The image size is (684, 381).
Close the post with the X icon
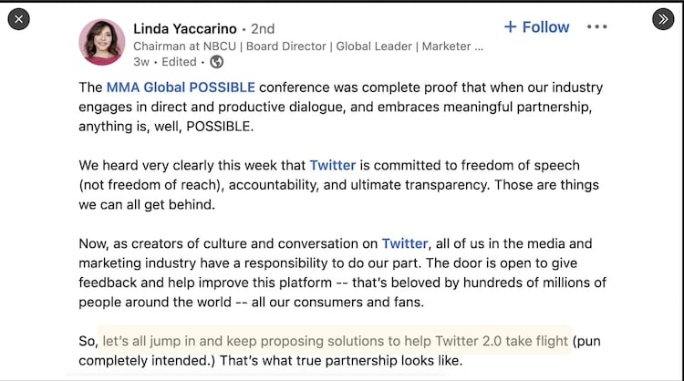coord(19,19)
